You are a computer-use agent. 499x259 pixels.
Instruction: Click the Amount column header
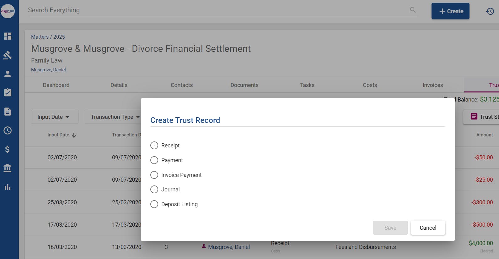point(485,135)
